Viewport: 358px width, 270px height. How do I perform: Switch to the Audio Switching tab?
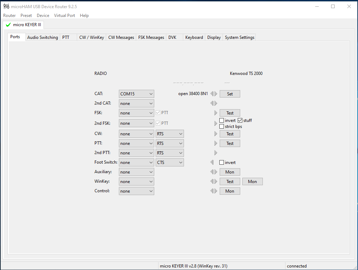tap(42, 37)
